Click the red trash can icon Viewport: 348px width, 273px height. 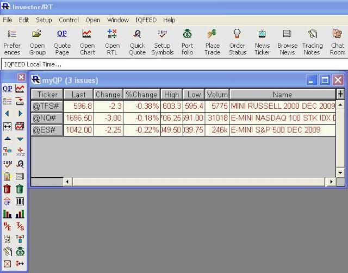click(7, 189)
